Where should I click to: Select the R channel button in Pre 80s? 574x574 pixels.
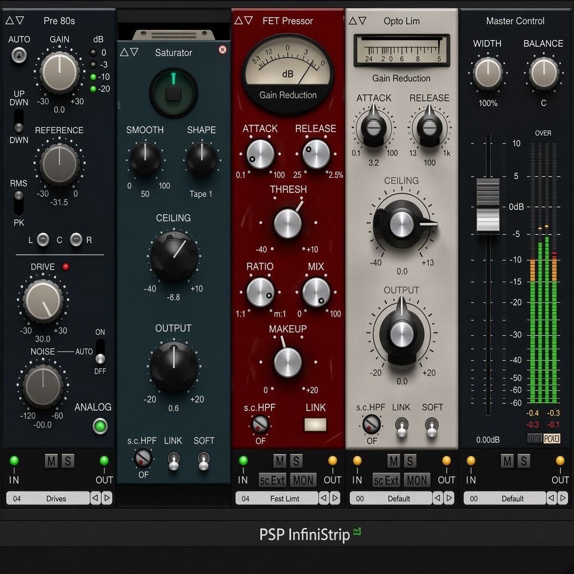click(x=76, y=240)
